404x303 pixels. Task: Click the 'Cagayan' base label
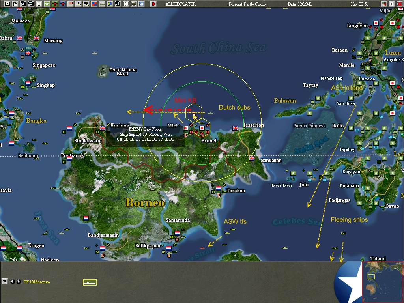(x=352, y=172)
